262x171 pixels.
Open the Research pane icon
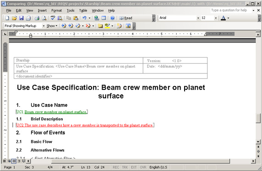click(60, 18)
